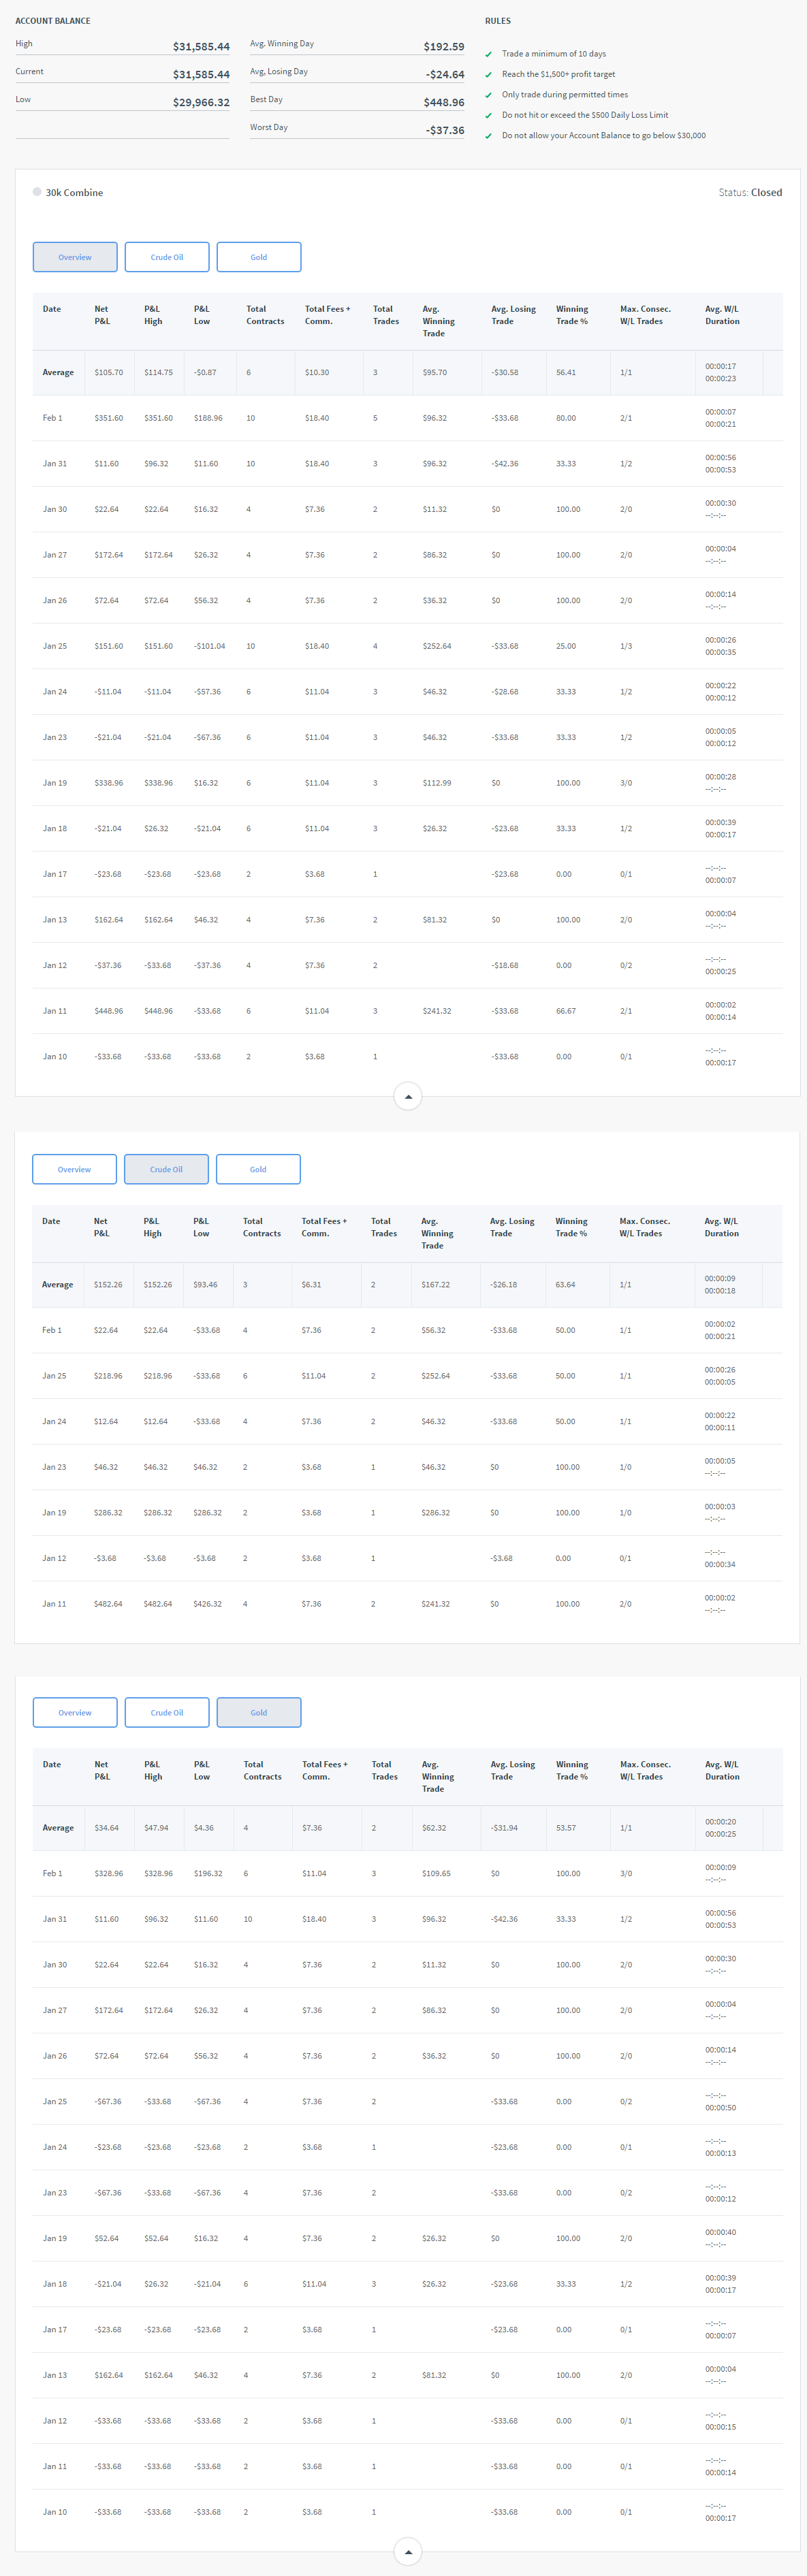This screenshot has width=807, height=2576.
Task: Click the checkmark for the Account Balance below $30,000 rule
Action: (x=488, y=136)
